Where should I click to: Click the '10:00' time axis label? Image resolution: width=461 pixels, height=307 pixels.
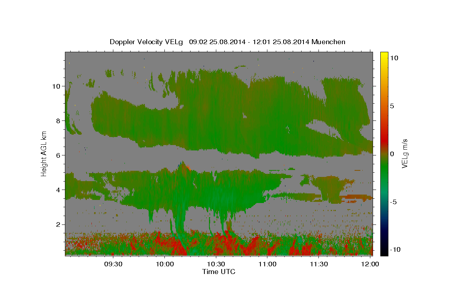165,264
